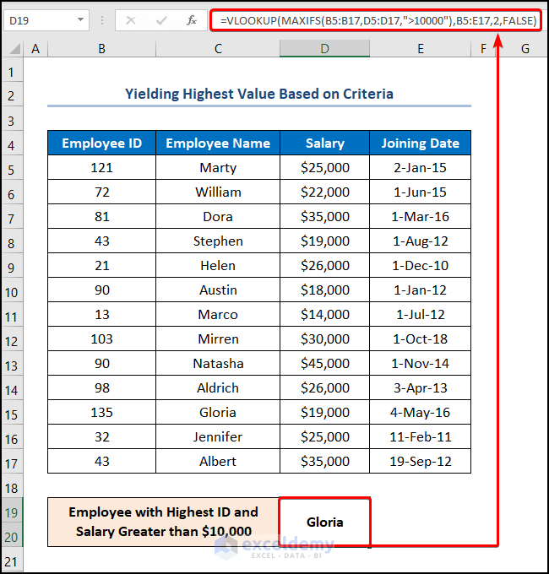
Task: Select column D header
Action: click(324, 49)
